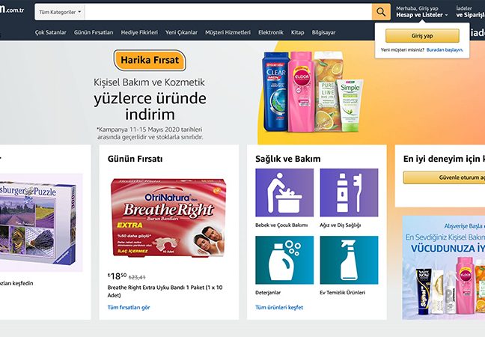Click the orange search magnifier button
Screen dimensions: 485x337
381,12
